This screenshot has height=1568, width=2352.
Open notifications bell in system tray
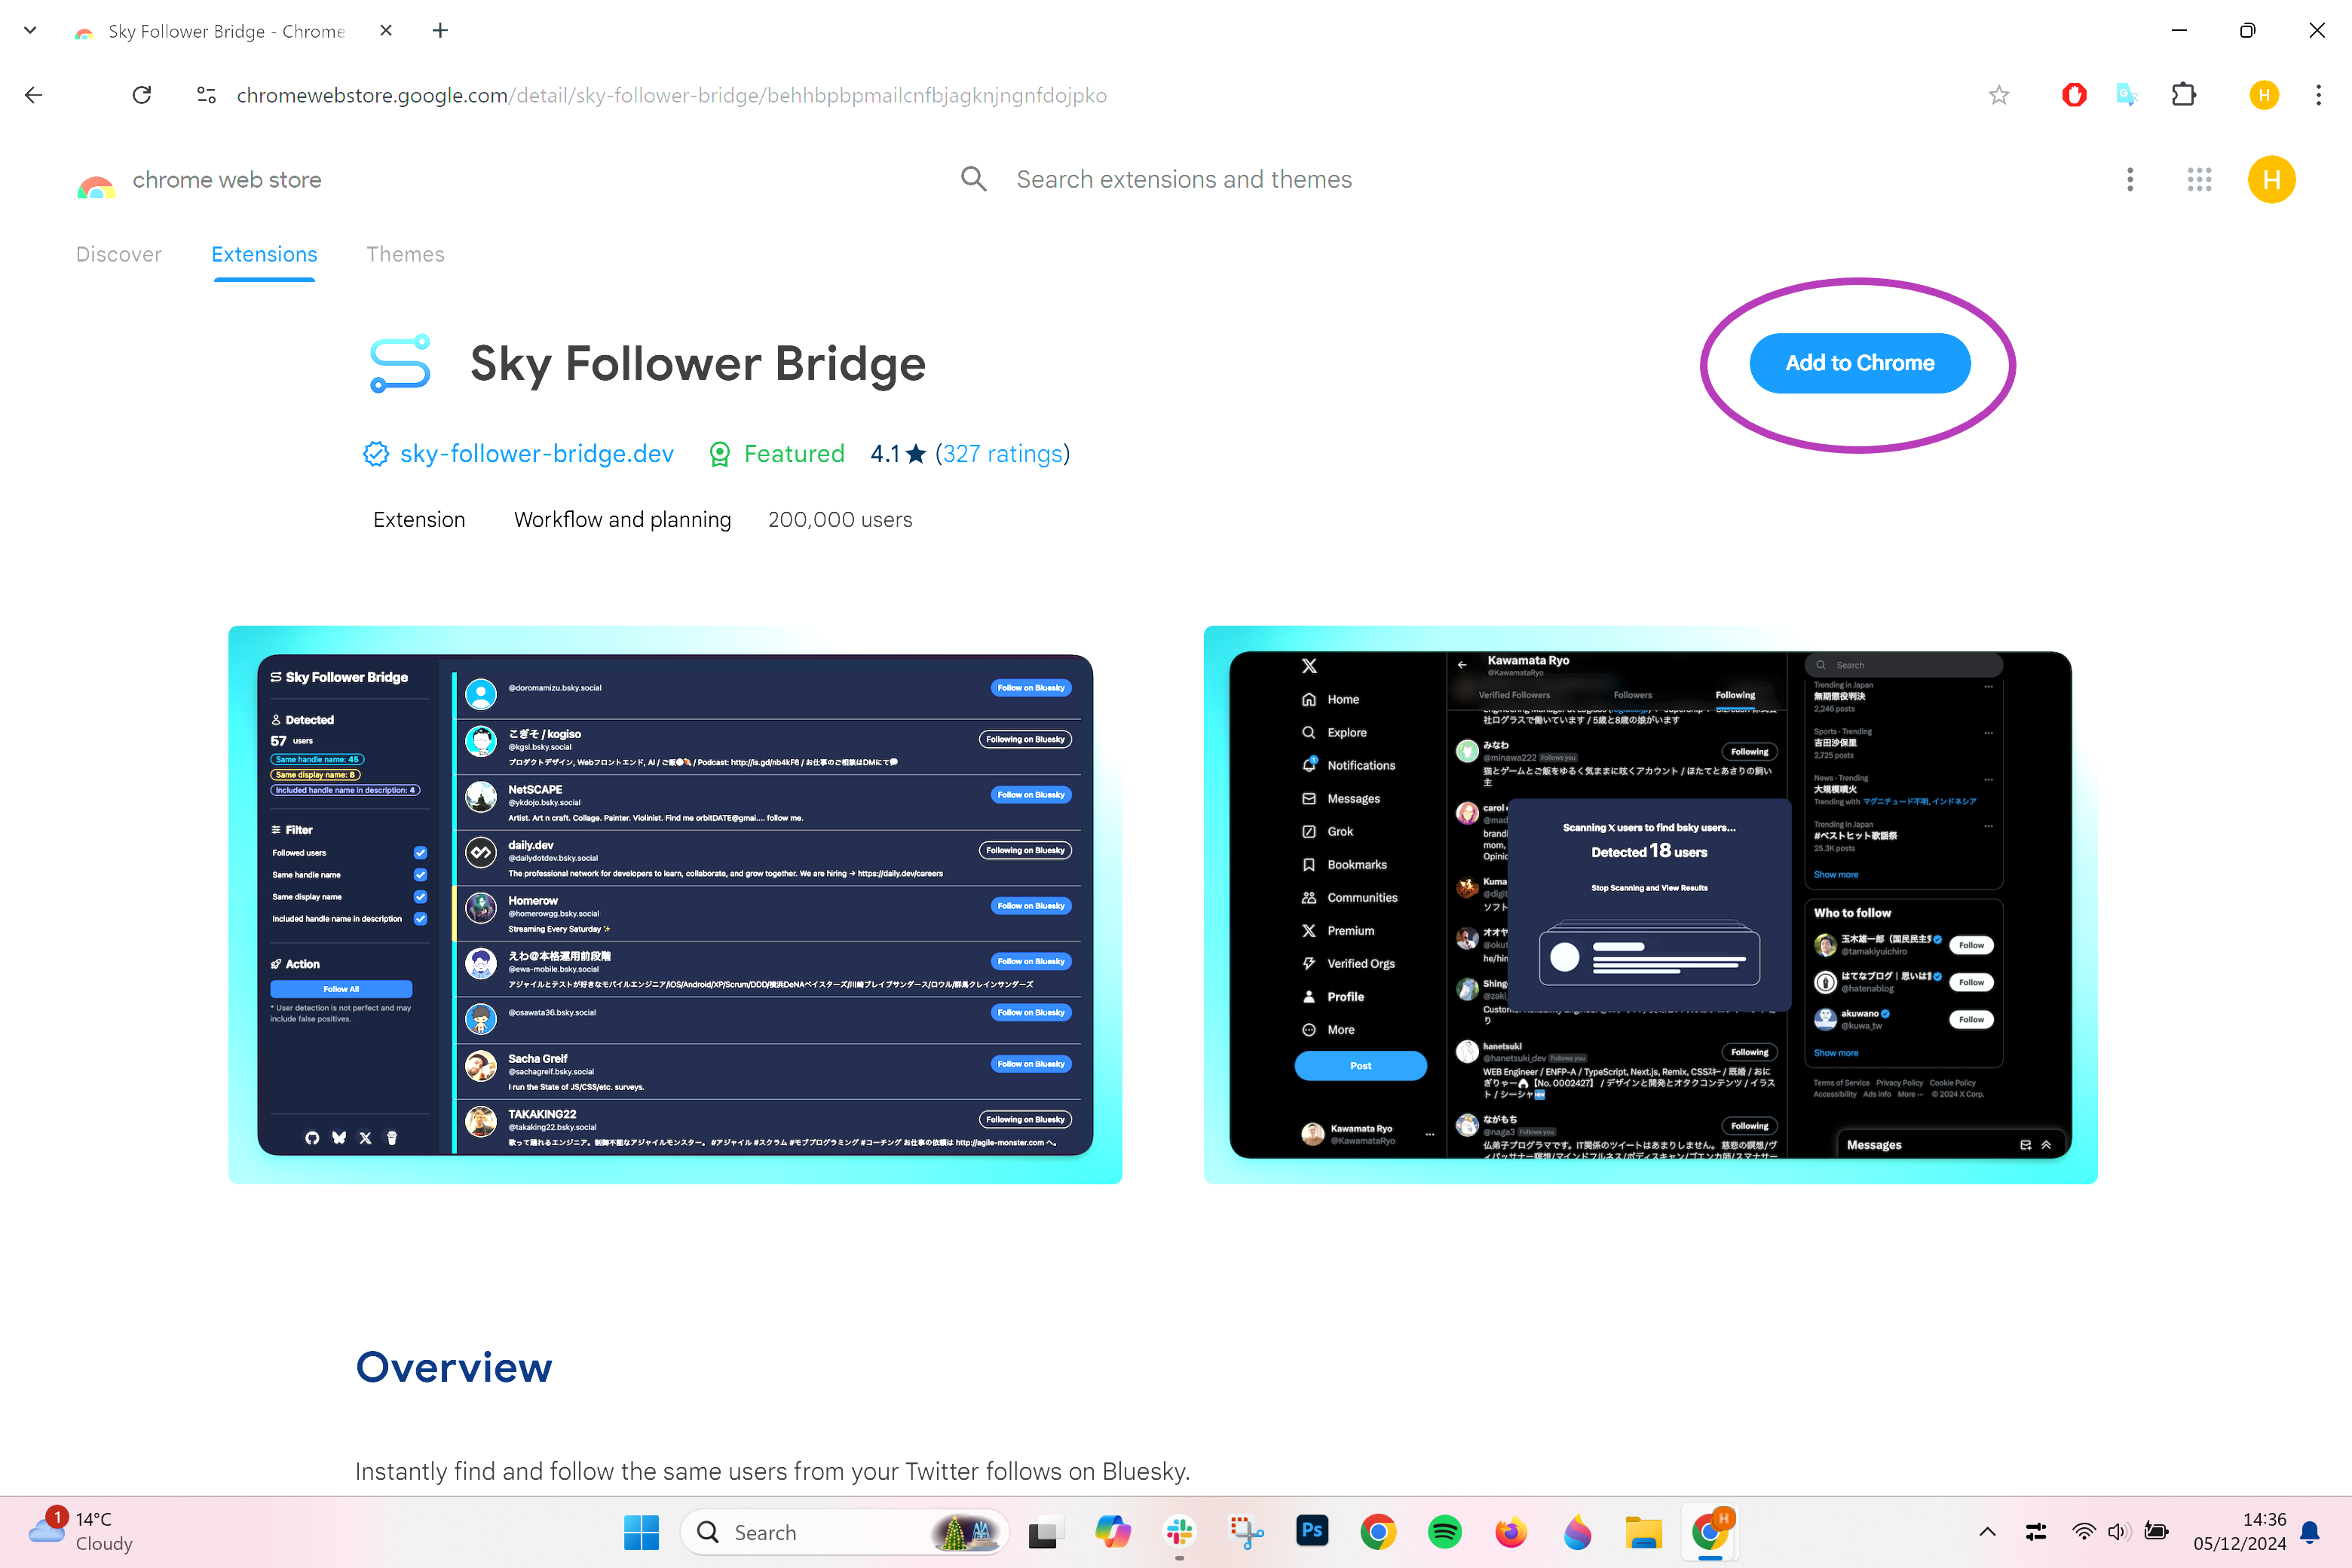click(2310, 1532)
